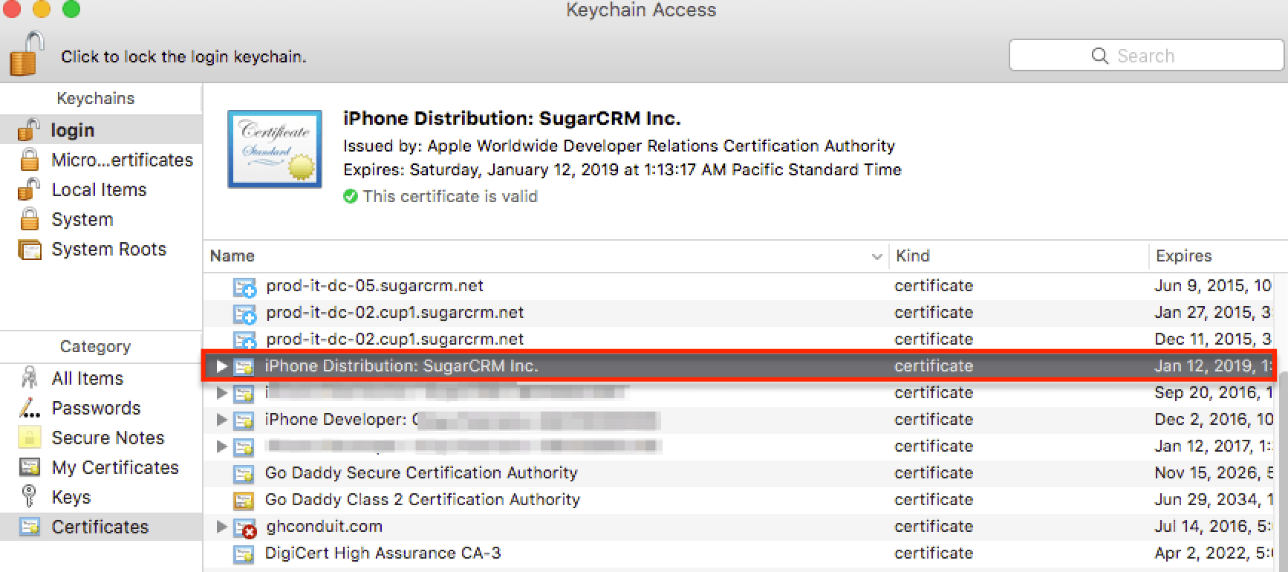
Task: Select Go Daddy Class 2 Certification Authority name
Action: tap(422, 499)
